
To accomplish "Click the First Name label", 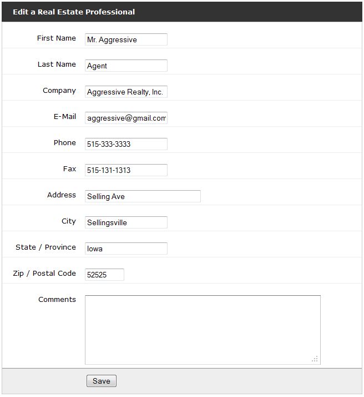I will [x=57, y=38].
